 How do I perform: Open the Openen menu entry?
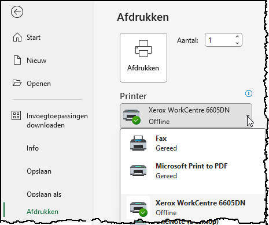pos(39,84)
